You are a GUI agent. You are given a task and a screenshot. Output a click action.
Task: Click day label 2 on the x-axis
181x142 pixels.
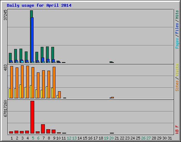(17, 138)
